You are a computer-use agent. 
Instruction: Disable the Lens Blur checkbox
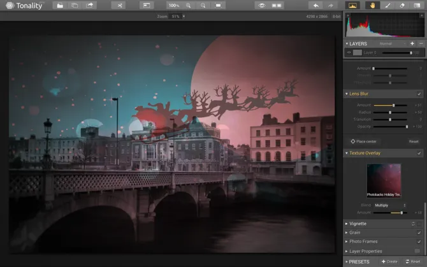pos(419,94)
